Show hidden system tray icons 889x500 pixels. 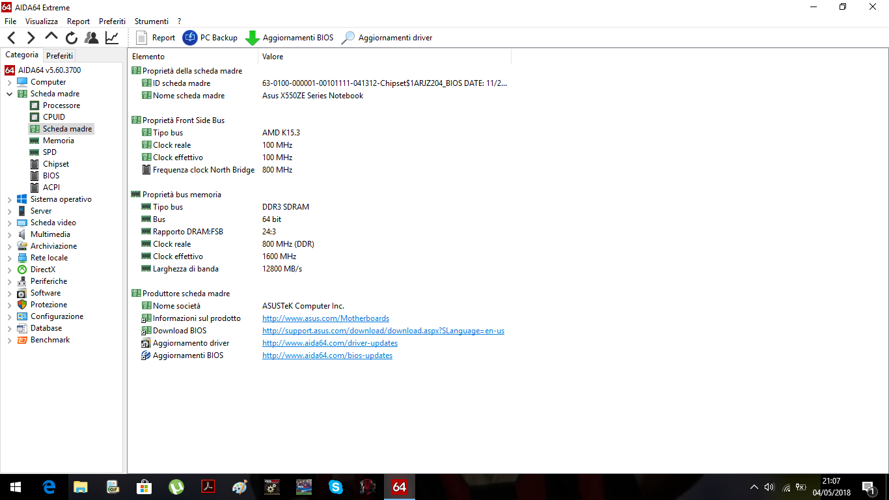click(754, 487)
